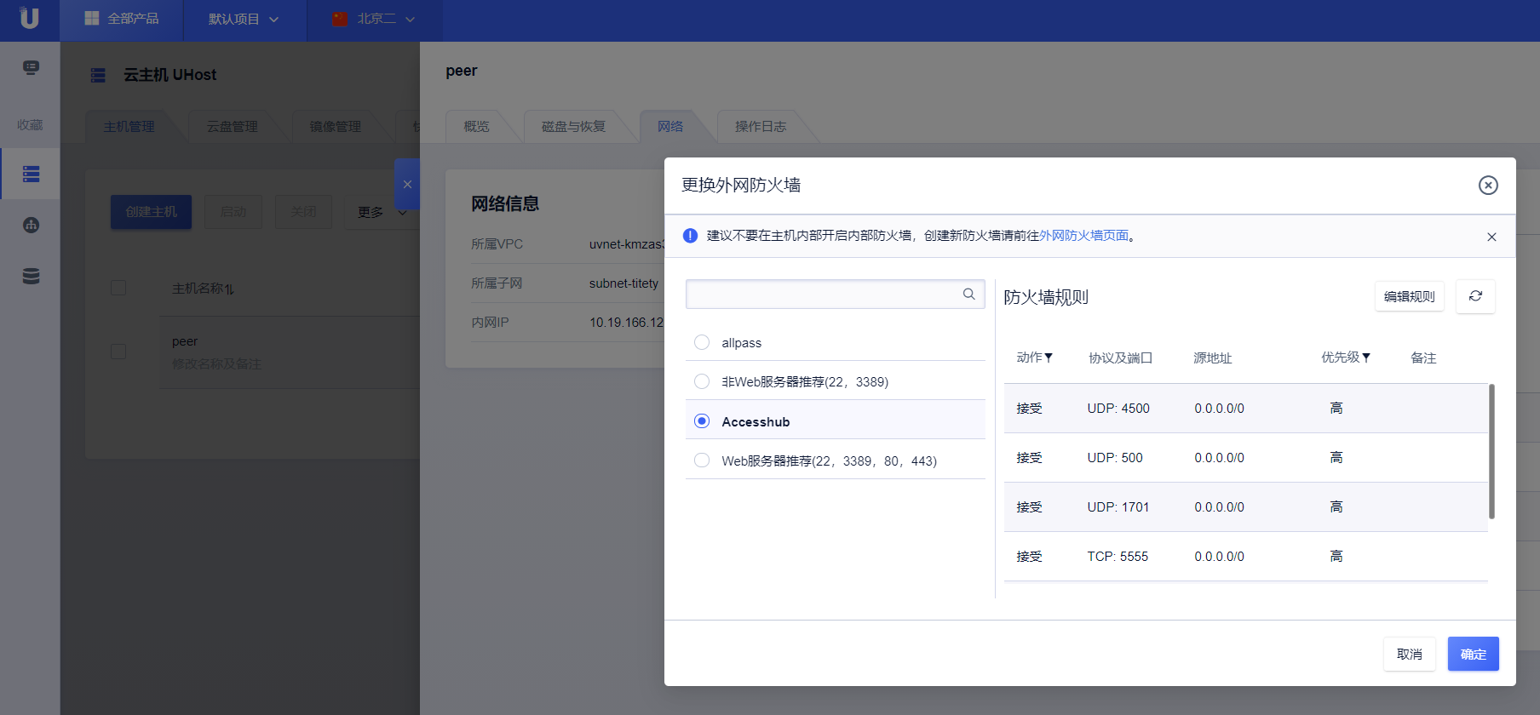
Task: Open the 全部产品 menu
Action: (x=122, y=19)
